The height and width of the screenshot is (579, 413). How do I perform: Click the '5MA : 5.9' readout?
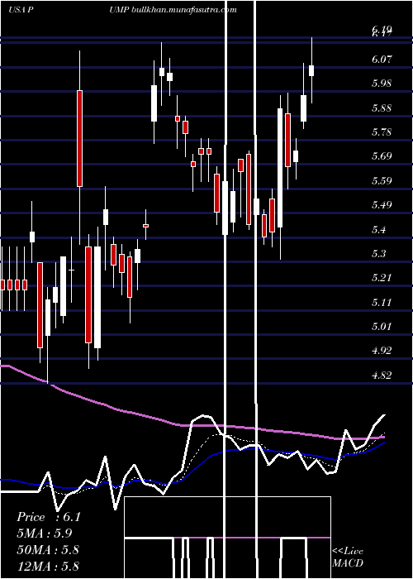(x=45, y=534)
